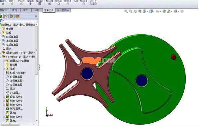Click the 预览窗口 ribbon button
199x126 pixels.
point(59,2)
